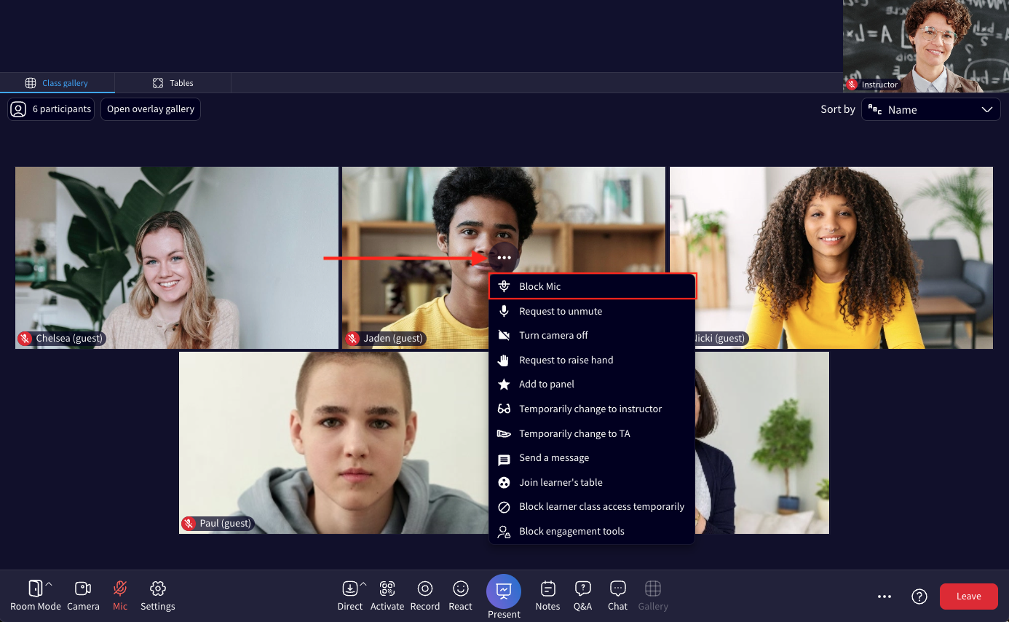Click the Activate icon
The image size is (1009, 622).
tap(387, 595)
